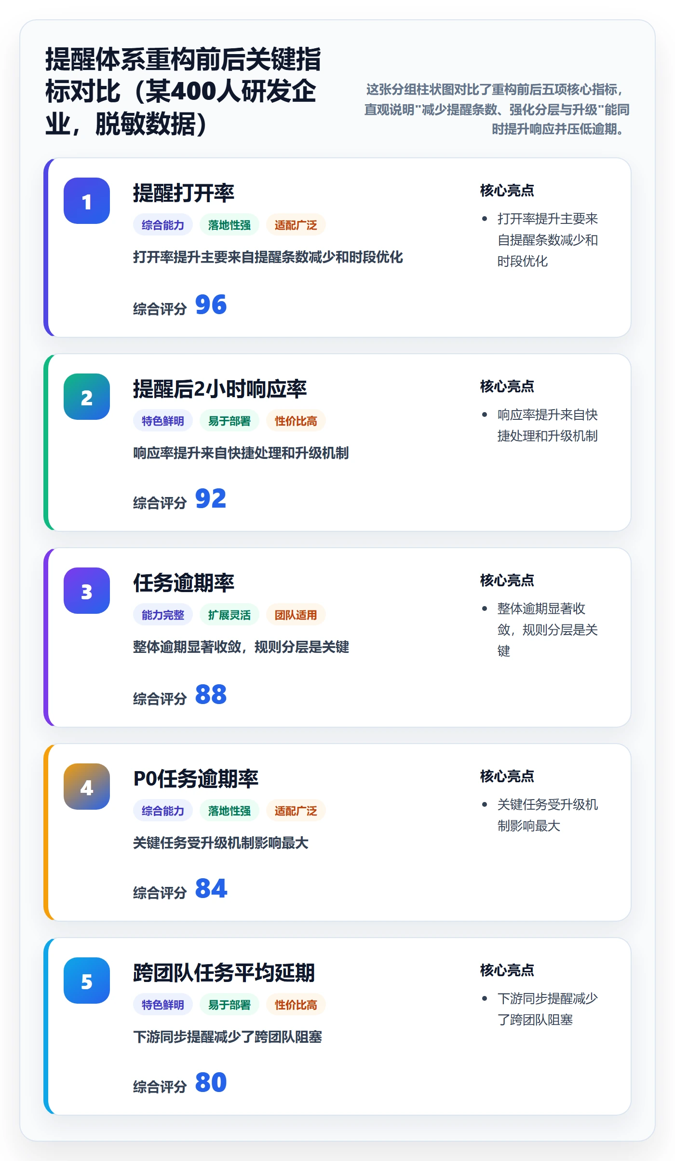Select 综合能力 tag under 提醒打开率
The width and height of the screenshot is (675, 1161).
tap(163, 225)
